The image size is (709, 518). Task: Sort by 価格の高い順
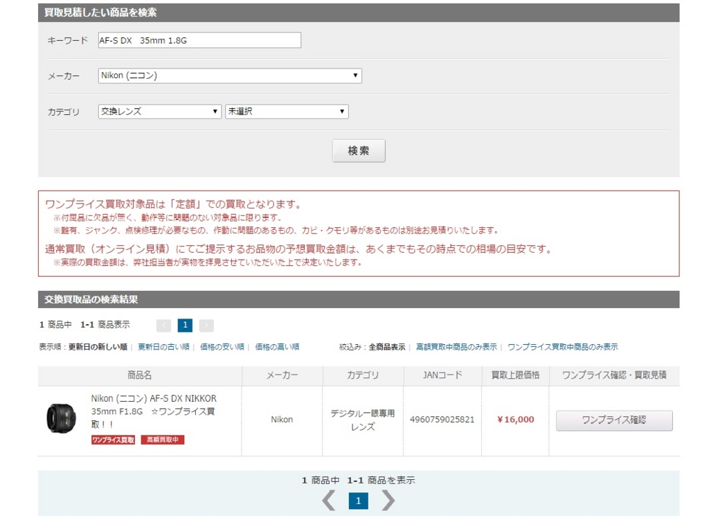[277, 347]
